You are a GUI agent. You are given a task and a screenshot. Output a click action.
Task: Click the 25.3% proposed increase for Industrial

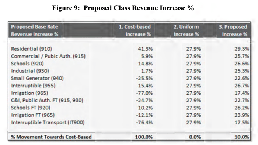[242, 71]
